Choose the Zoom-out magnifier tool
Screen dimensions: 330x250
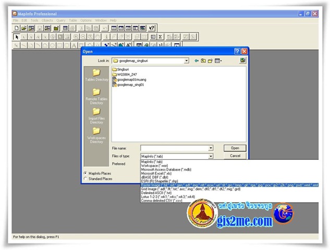pyautogui.click(x=83, y=37)
